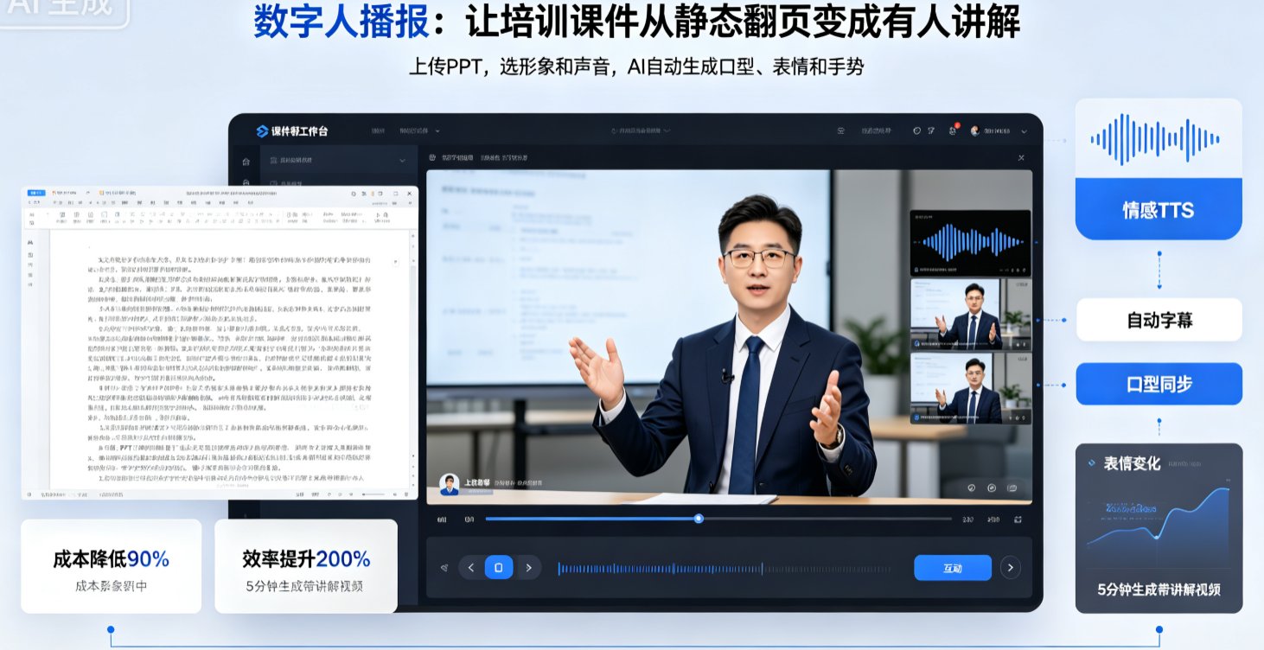Click the fullscreen icon on video bottom-right
Screen dimensions: 1264x650
click(1012, 487)
